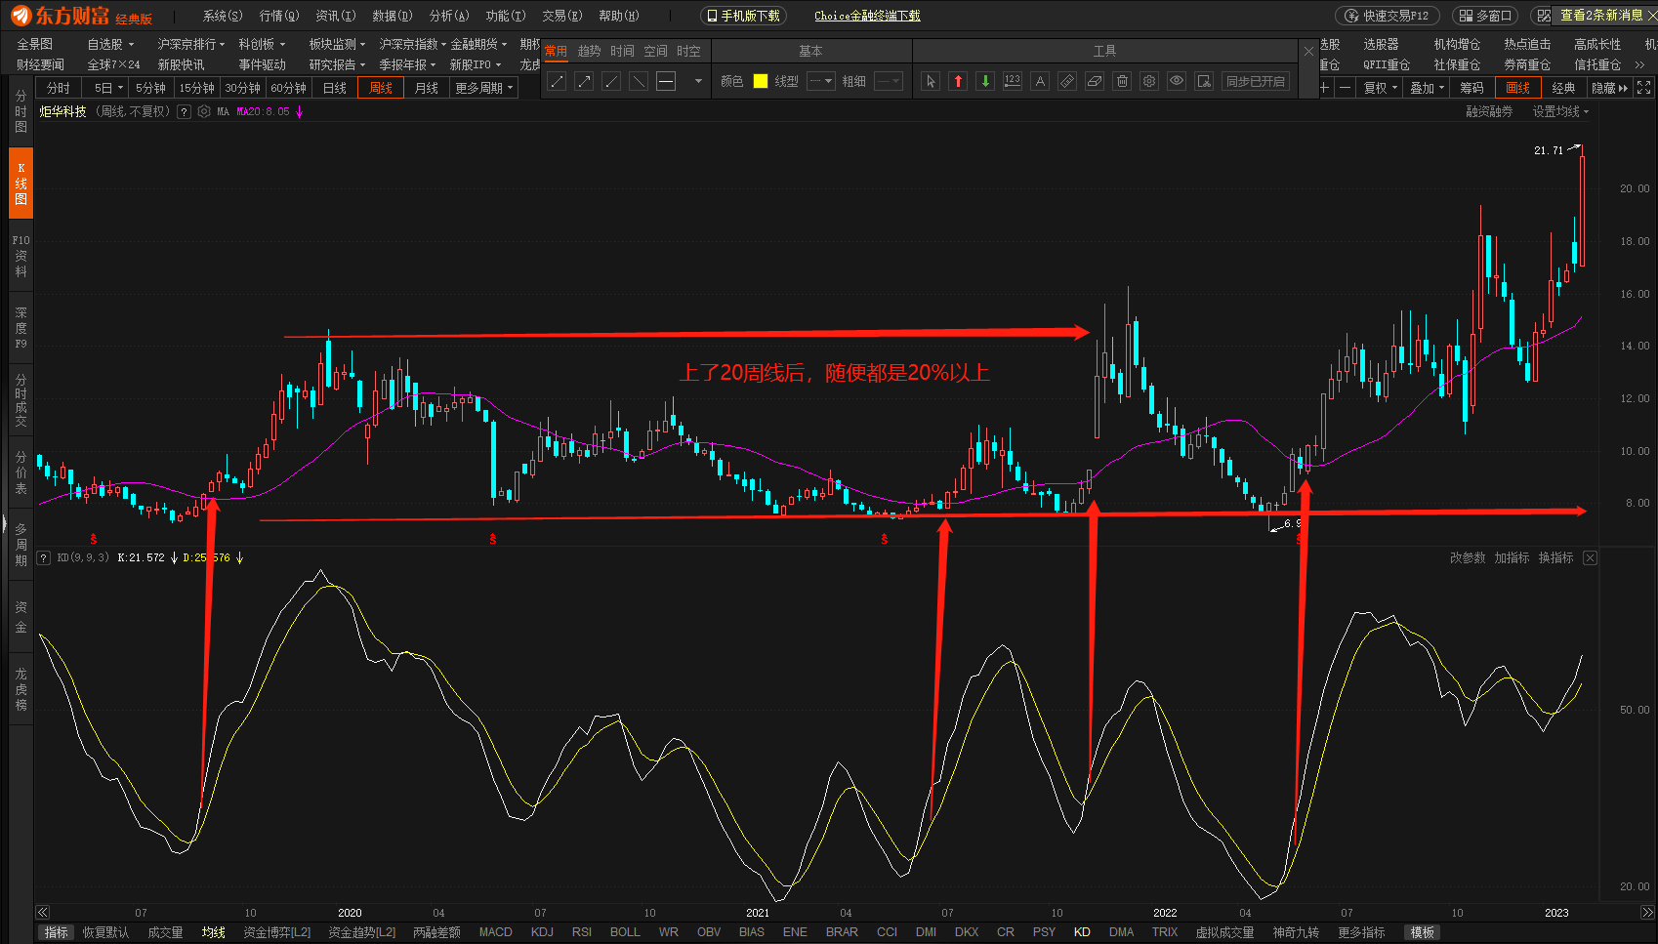Open 线型 line style dropdown
The image size is (1658, 944).
(x=820, y=81)
